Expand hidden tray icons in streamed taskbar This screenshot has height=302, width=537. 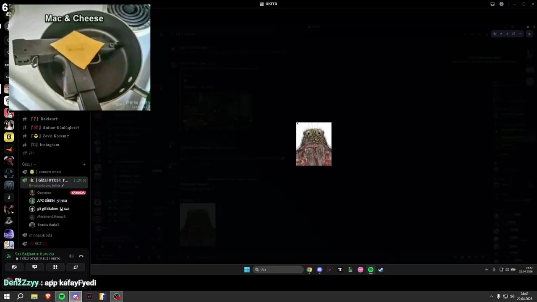coord(486,270)
